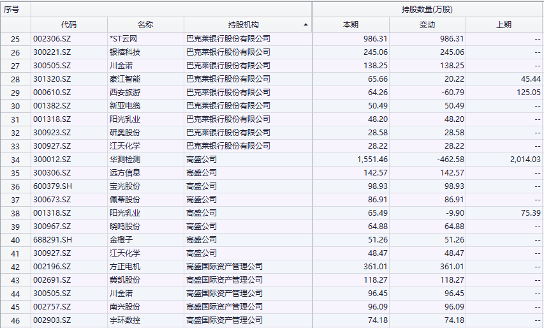This screenshot has height=328, width=544.
Task: Sort by the 变动 column header
Action: 427,25
